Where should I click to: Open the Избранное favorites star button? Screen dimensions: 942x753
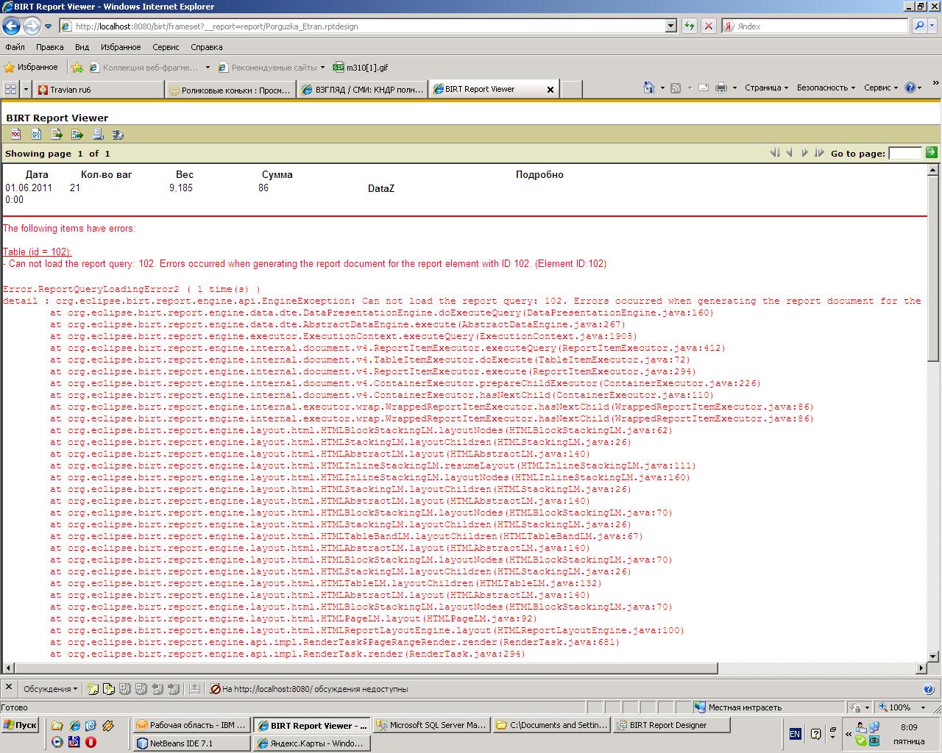tap(31, 67)
